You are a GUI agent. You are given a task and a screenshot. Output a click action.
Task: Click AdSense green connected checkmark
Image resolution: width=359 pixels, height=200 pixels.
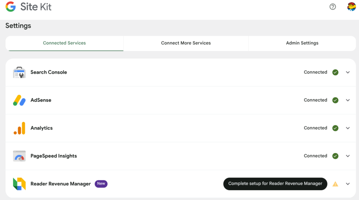(336, 100)
